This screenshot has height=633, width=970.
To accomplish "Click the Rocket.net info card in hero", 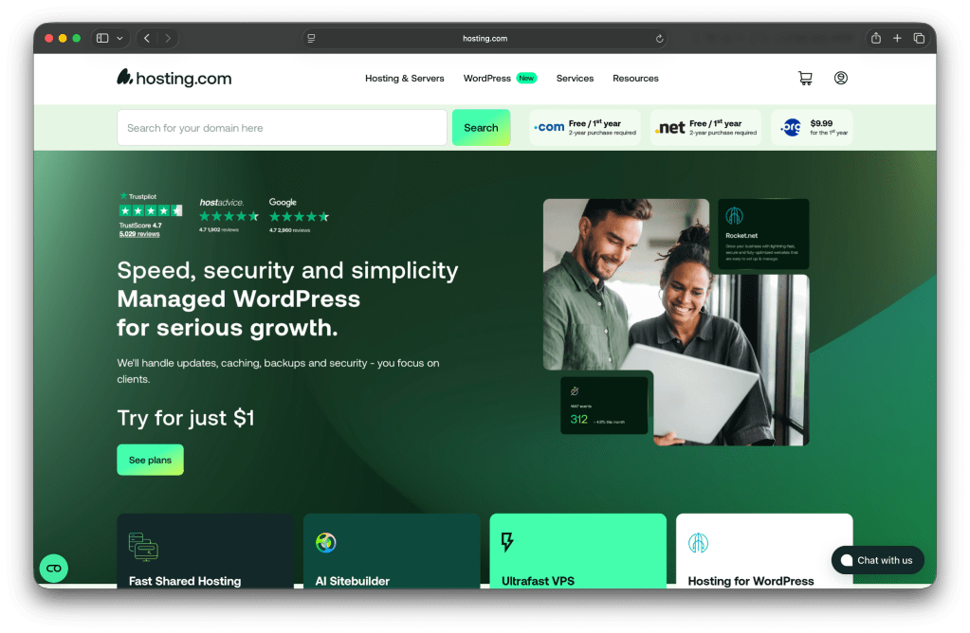I will [763, 234].
